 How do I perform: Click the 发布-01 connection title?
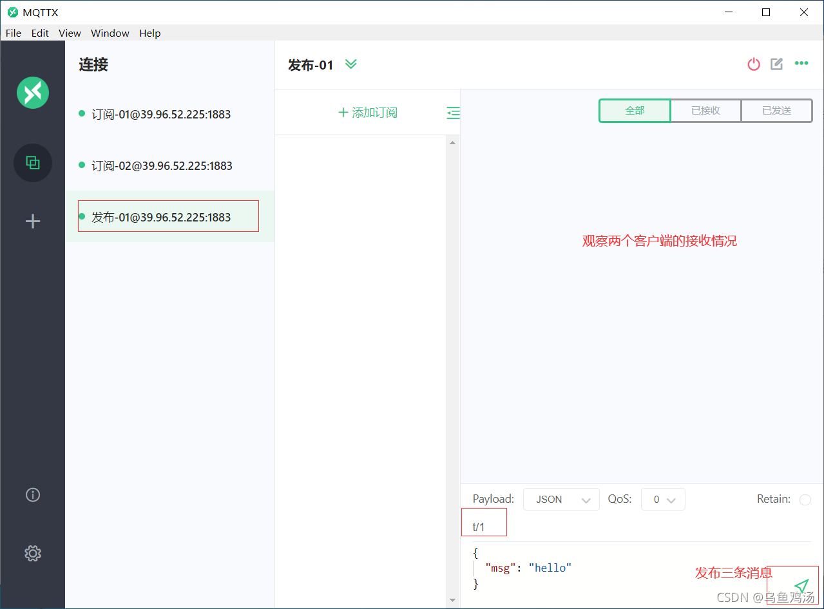(311, 65)
